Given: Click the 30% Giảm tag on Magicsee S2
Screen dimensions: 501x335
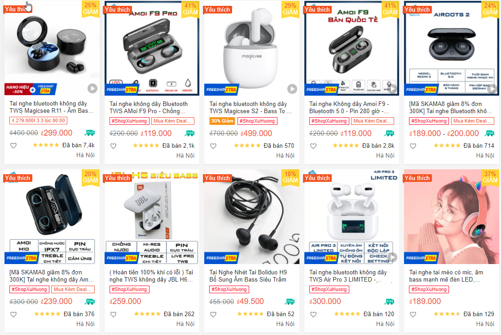Looking at the screenshot, I should [x=222, y=121].
